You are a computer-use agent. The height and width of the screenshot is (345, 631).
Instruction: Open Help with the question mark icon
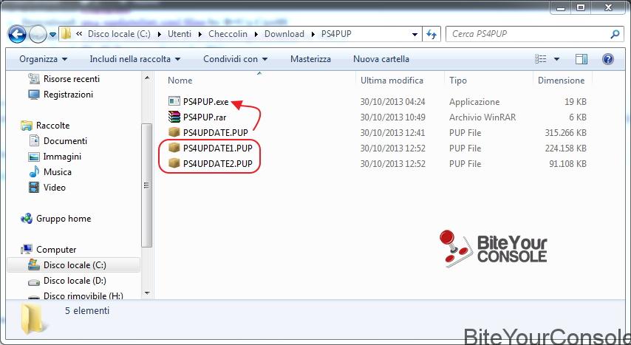607,59
